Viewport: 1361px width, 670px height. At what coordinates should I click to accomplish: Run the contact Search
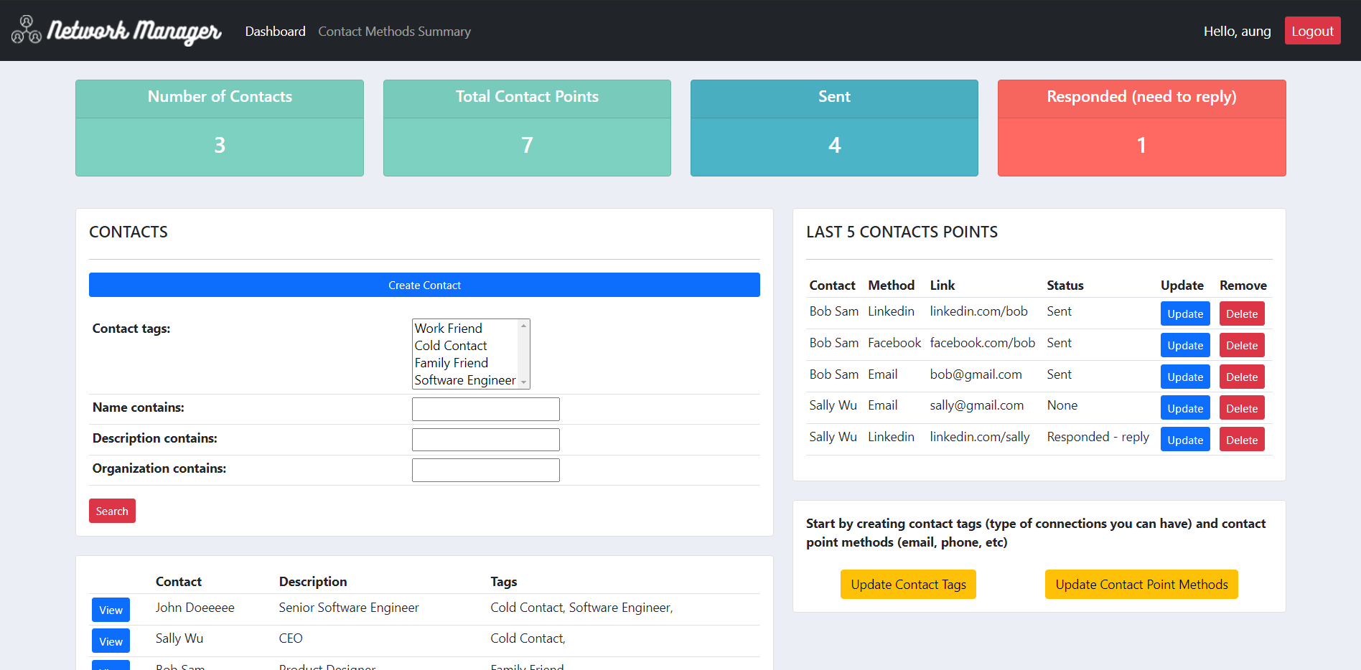[x=112, y=511]
